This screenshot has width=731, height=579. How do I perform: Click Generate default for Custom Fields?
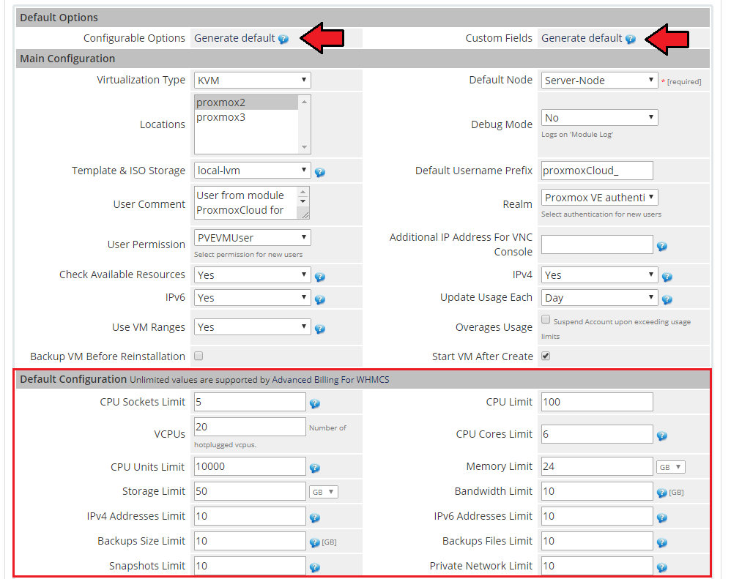point(582,38)
